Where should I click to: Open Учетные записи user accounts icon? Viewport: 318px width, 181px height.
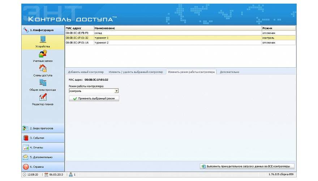click(x=43, y=54)
